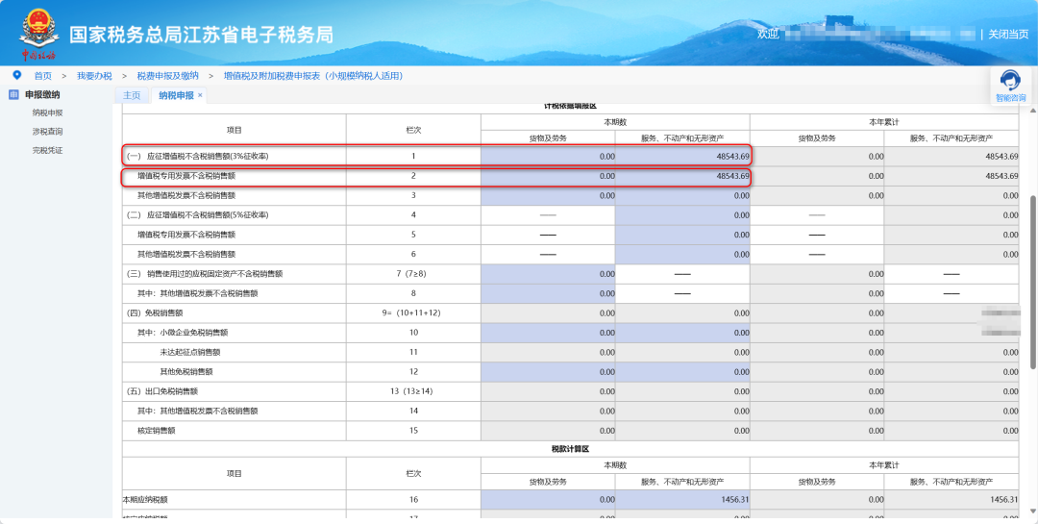Viewport: 1038px width, 524px height.
Task: Click row 2 本期数 货物及劳务 input cell
Action: coord(548,176)
